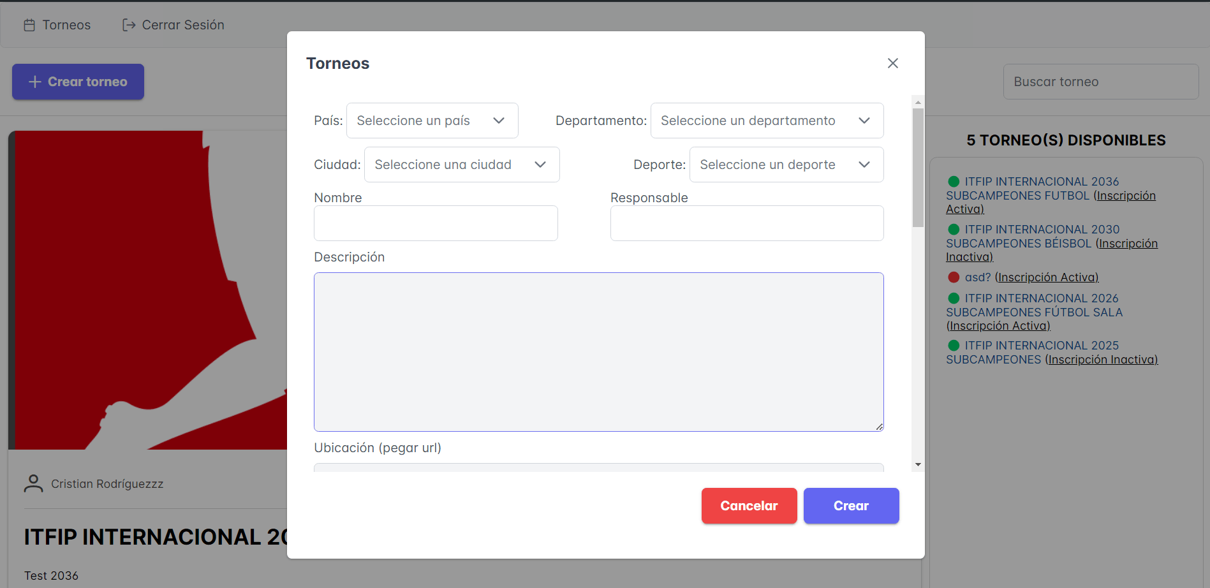Focus the Nombre input field
Image resolution: width=1210 pixels, height=588 pixels.
(436, 223)
